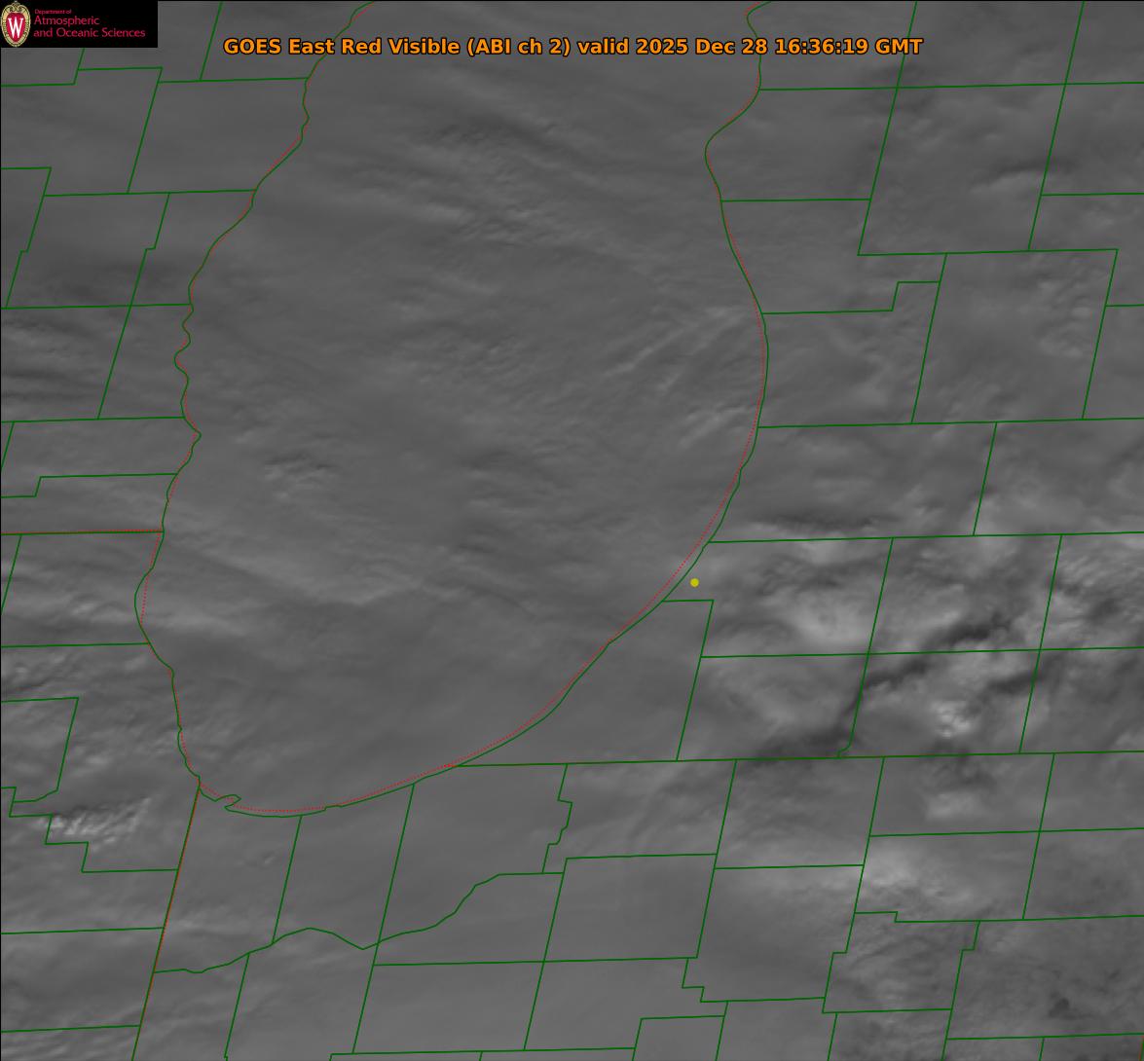
Task: Click the wavy western shoreline of the lake
Action: point(182,370)
